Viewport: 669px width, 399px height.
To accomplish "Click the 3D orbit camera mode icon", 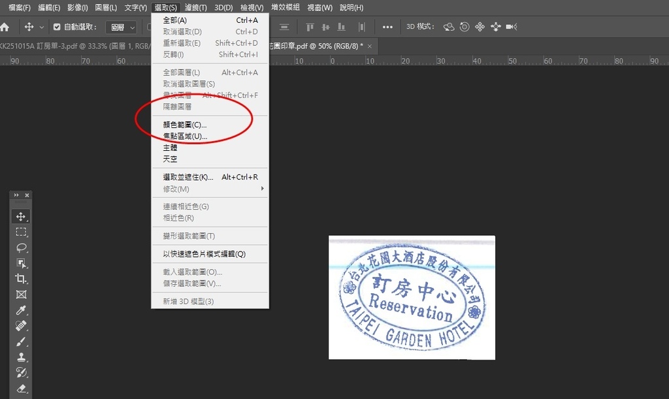I will [x=448, y=27].
